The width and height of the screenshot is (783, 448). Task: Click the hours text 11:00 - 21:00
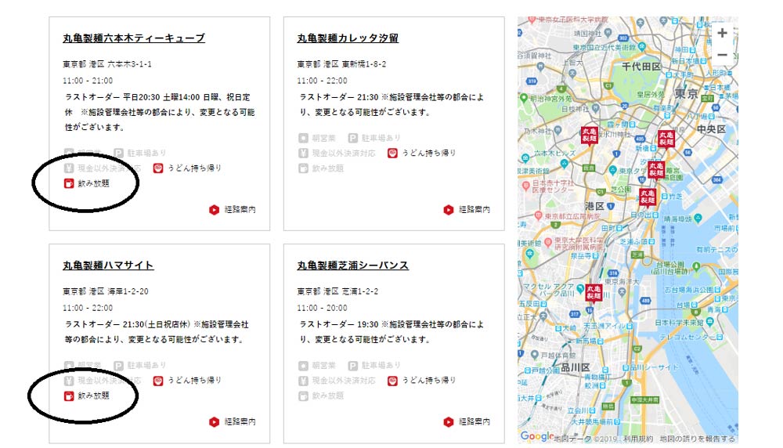pyautogui.click(x=88, y=81)
